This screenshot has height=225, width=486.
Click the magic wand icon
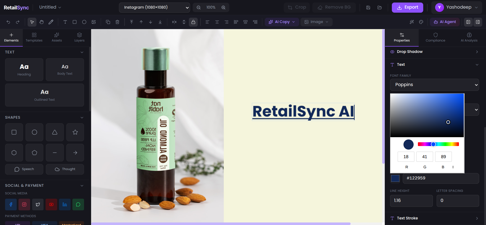click(412, 22)
